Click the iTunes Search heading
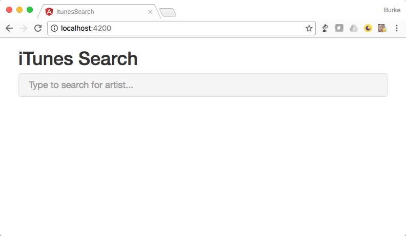This screenshot has width=406, height=236. 78,59
